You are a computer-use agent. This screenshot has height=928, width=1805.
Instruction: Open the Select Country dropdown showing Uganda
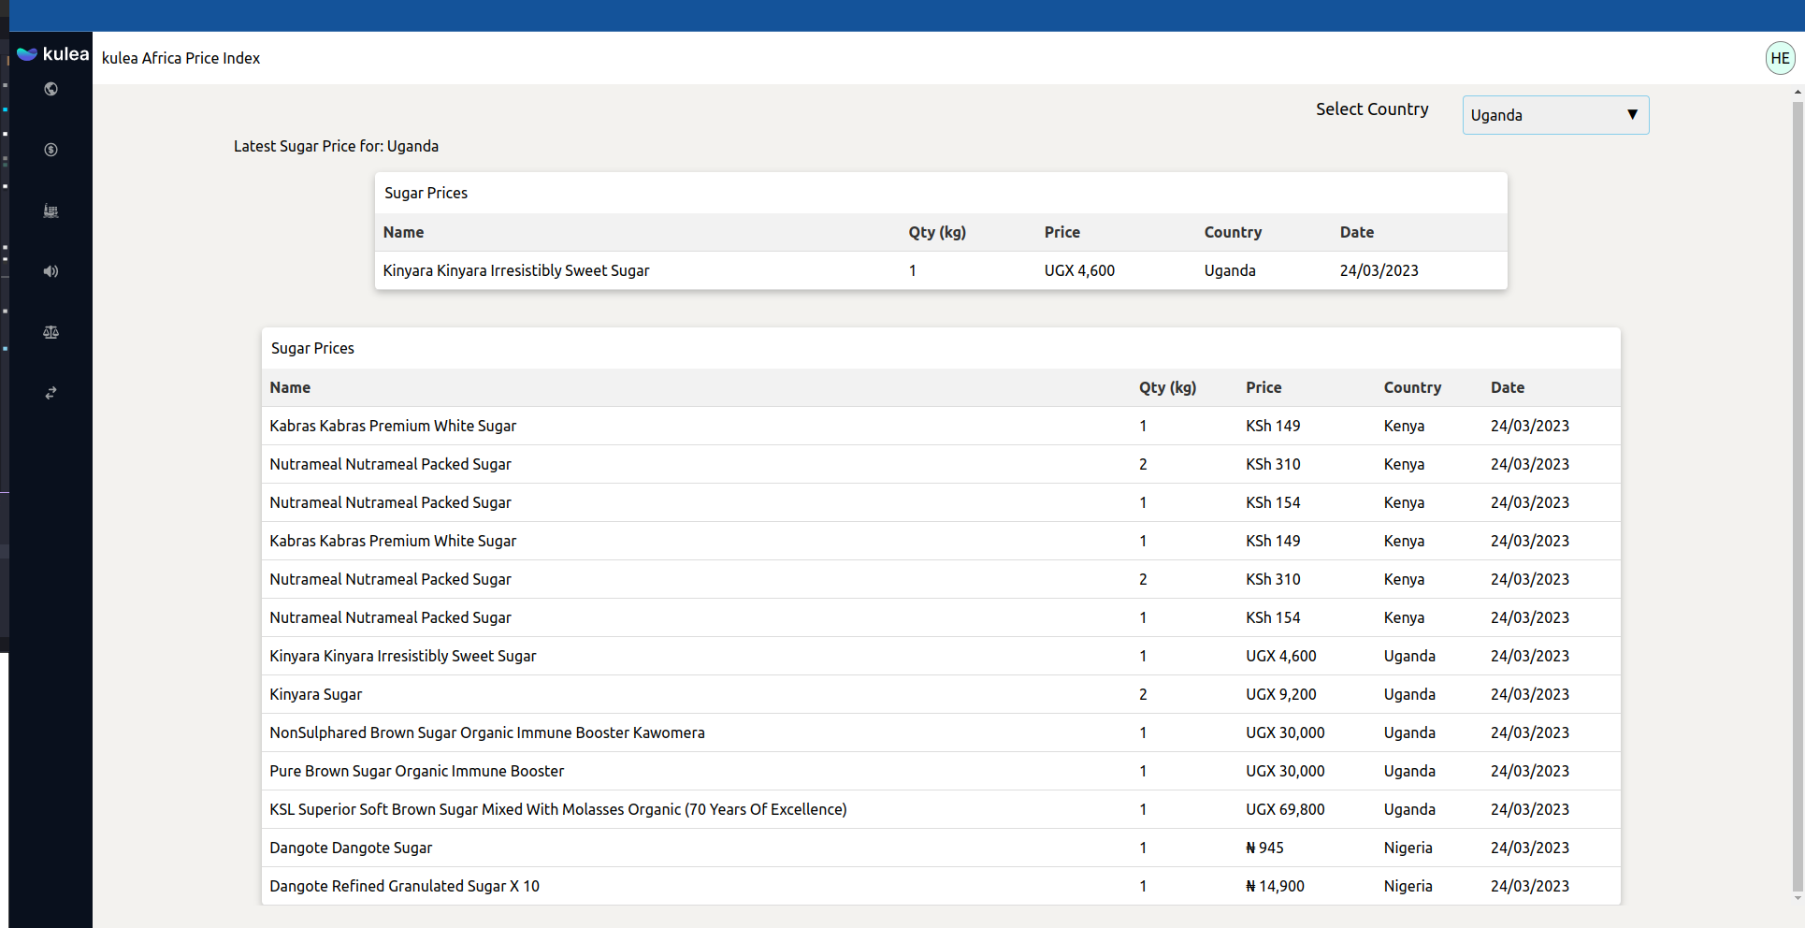1555,115
